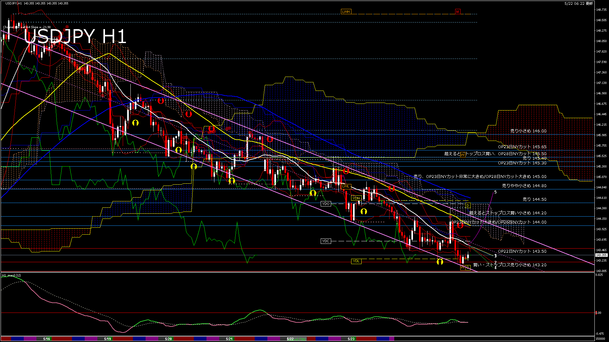
Task: Click the 5/23 date marker
Action: coord(351,339)
